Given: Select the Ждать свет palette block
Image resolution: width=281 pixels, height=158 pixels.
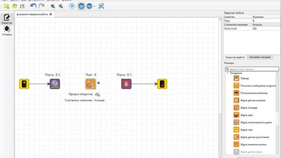Looking at the screenshot, I should pos(243,130).
